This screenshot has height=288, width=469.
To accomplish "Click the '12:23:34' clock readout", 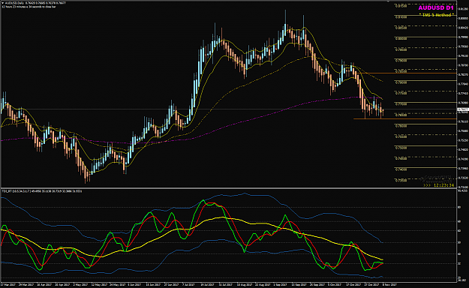I will click(444, 185).
